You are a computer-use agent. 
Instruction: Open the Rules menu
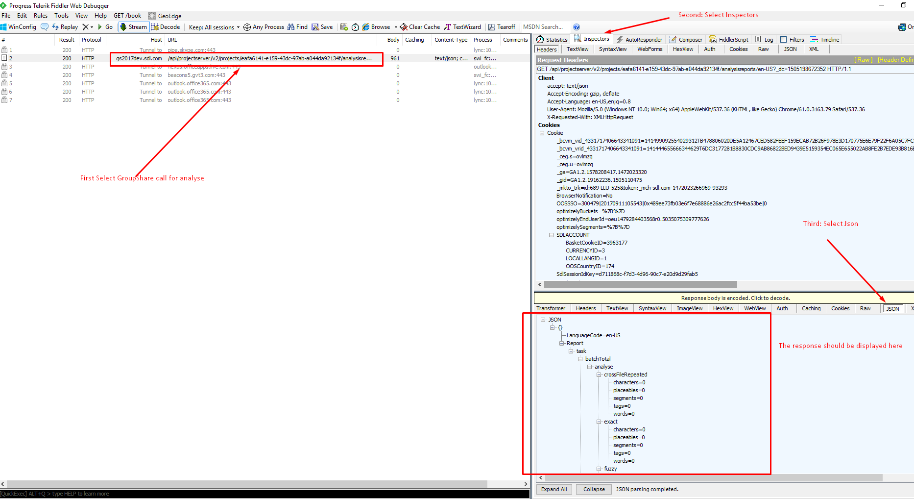(x=41, y=16)
